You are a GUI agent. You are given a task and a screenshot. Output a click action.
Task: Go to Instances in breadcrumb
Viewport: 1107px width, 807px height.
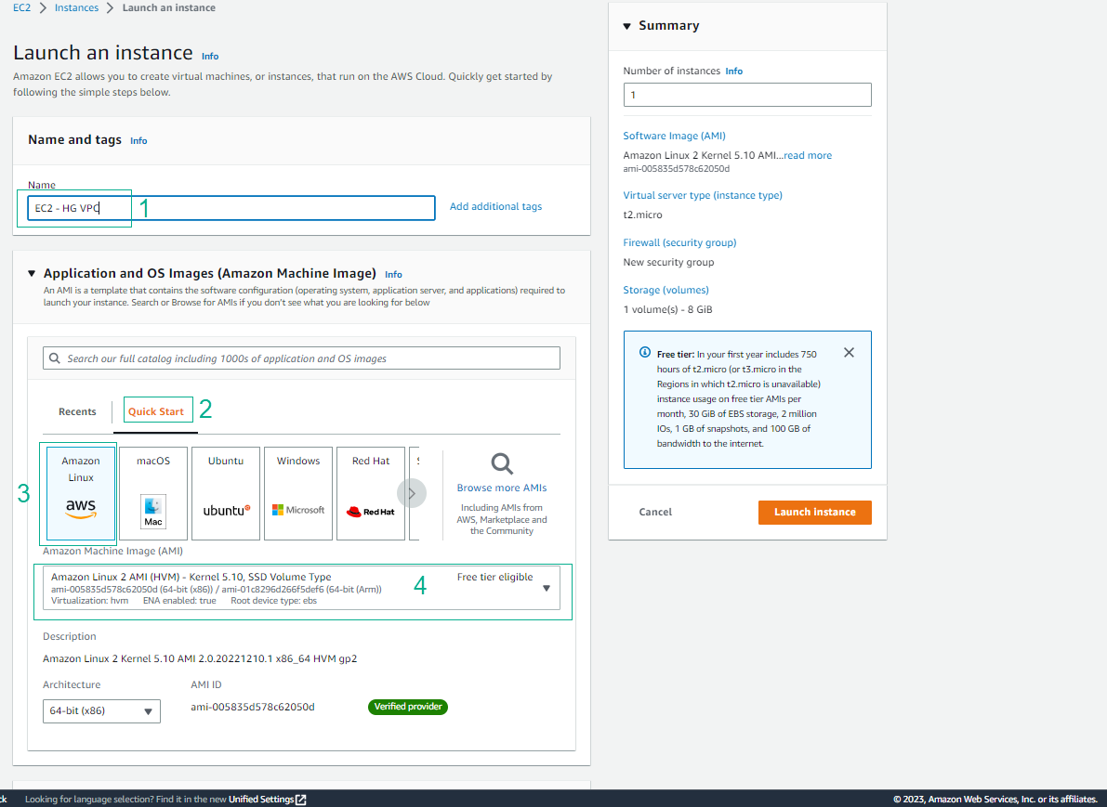tap(76, 7)
